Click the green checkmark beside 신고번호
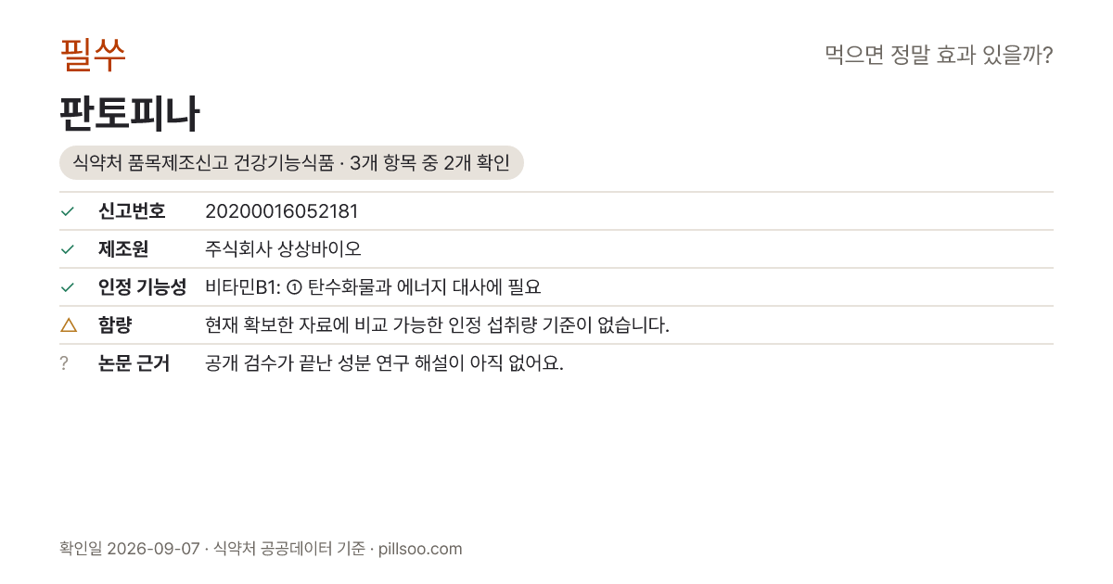The width and height of the screenshot is (1113, 584). pyautogui.click(x=67, y=211)
